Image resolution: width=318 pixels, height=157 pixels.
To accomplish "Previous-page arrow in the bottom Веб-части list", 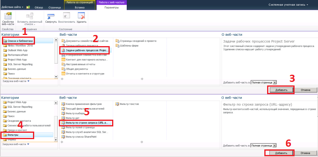I will coord(62,142).
